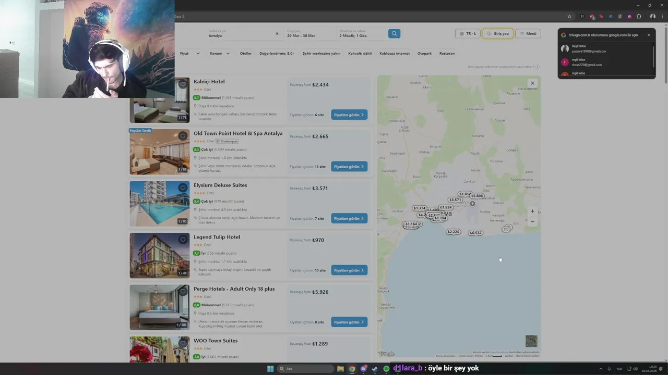This screenshot has height=375, width=668.
Task: Toggle heart on Perge Hotels card
Action: 183,291
